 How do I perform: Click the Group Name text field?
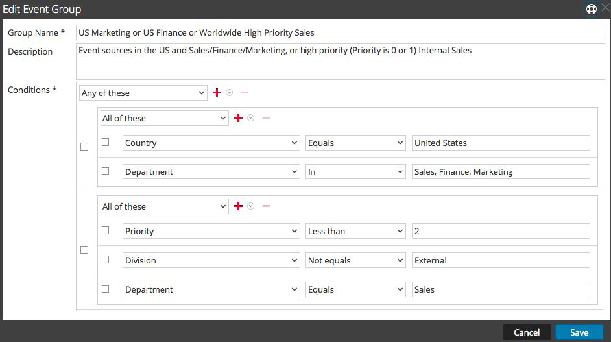340,32
